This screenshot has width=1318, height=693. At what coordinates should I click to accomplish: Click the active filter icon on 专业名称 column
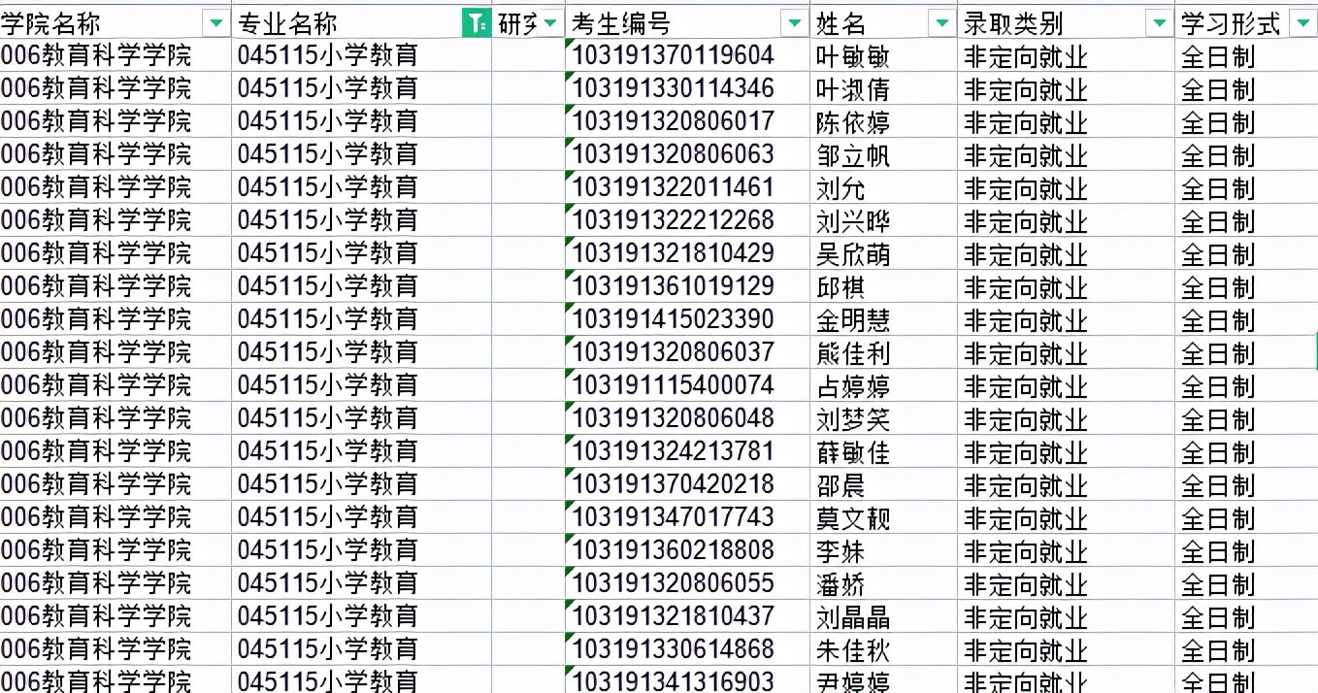click(475, 20)
